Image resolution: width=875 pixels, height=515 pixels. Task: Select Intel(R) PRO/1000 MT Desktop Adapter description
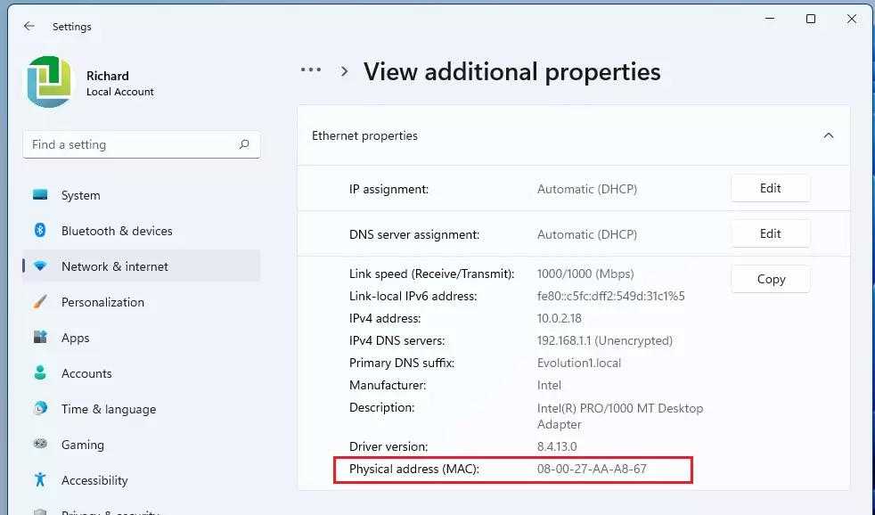[x=620, y=416]
